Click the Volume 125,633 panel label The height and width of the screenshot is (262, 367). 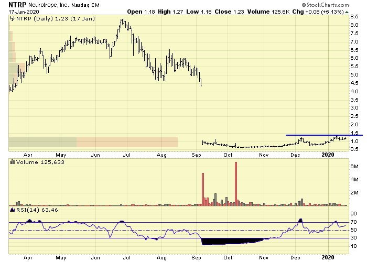pos(40,162)
